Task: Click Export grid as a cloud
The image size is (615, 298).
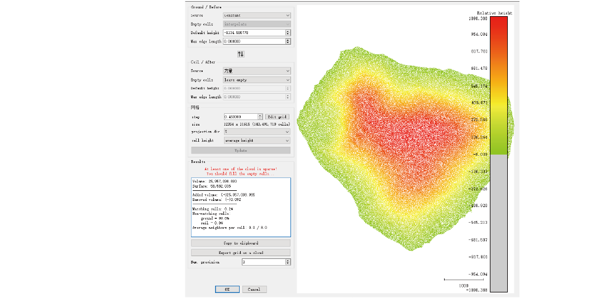Action: tap(241, 253)
